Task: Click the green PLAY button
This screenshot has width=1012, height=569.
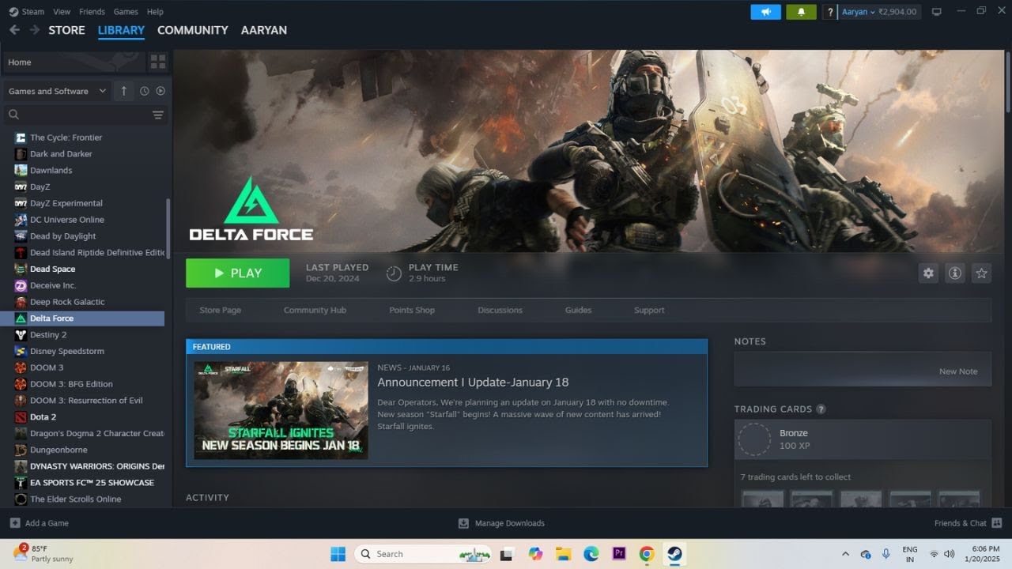Action: click(x=237, y=273)
